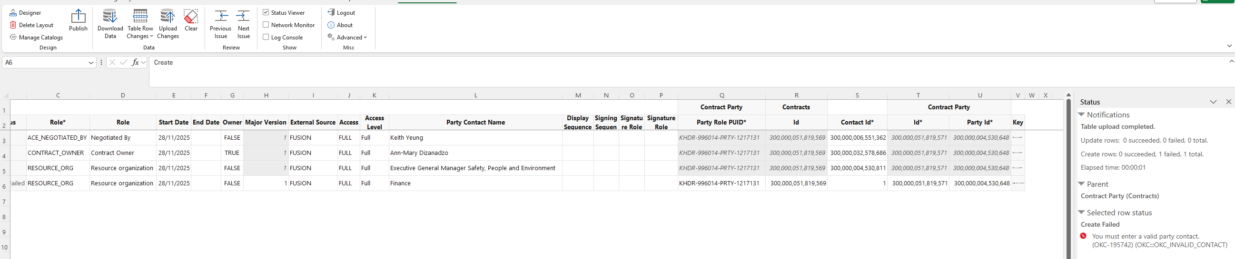Enable the Log Console checkbox
This screenshot has height=259, width=1235.
click(x=266, y=38)
